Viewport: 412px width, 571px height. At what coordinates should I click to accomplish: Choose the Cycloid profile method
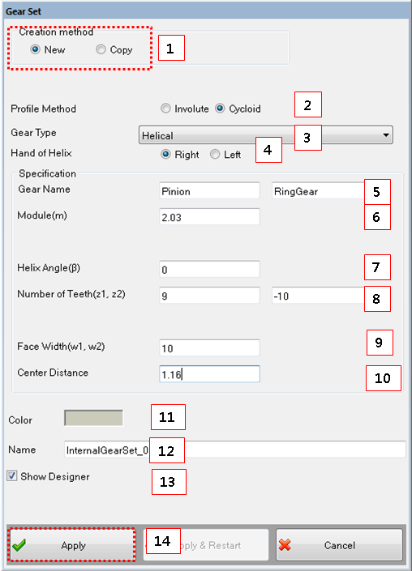click(x=220, y=109)
